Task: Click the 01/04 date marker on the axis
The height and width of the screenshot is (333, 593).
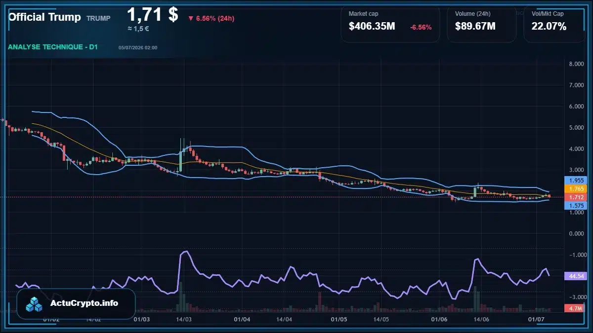Action: click(242, 319)
